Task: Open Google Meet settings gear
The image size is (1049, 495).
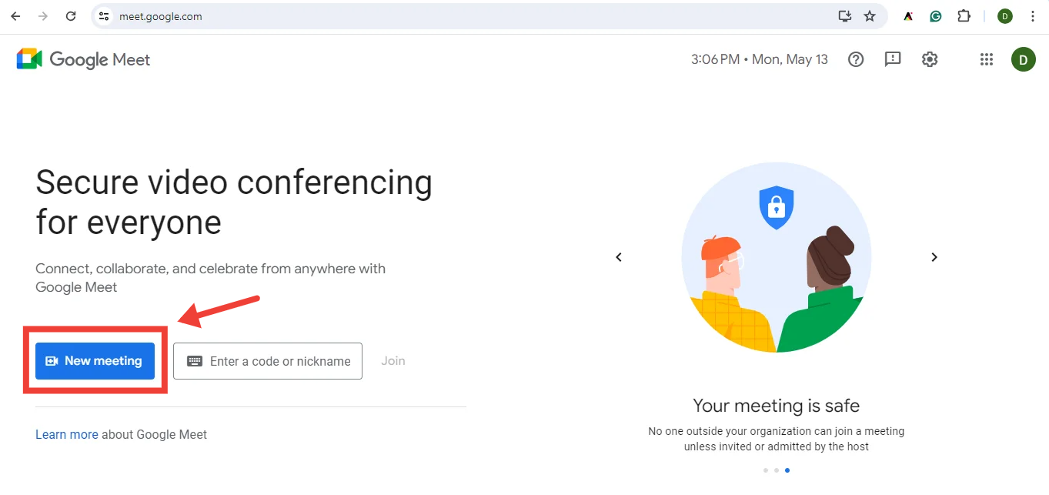Action: click(930, 59)
